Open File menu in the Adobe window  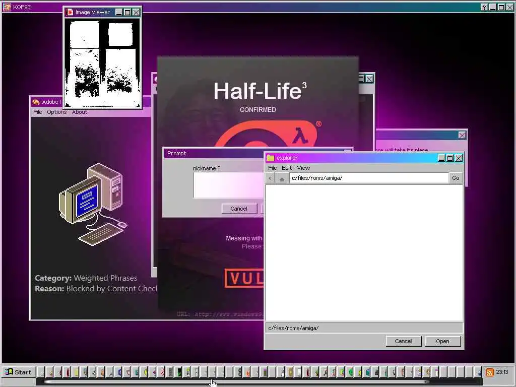click(x=37, y=112)
